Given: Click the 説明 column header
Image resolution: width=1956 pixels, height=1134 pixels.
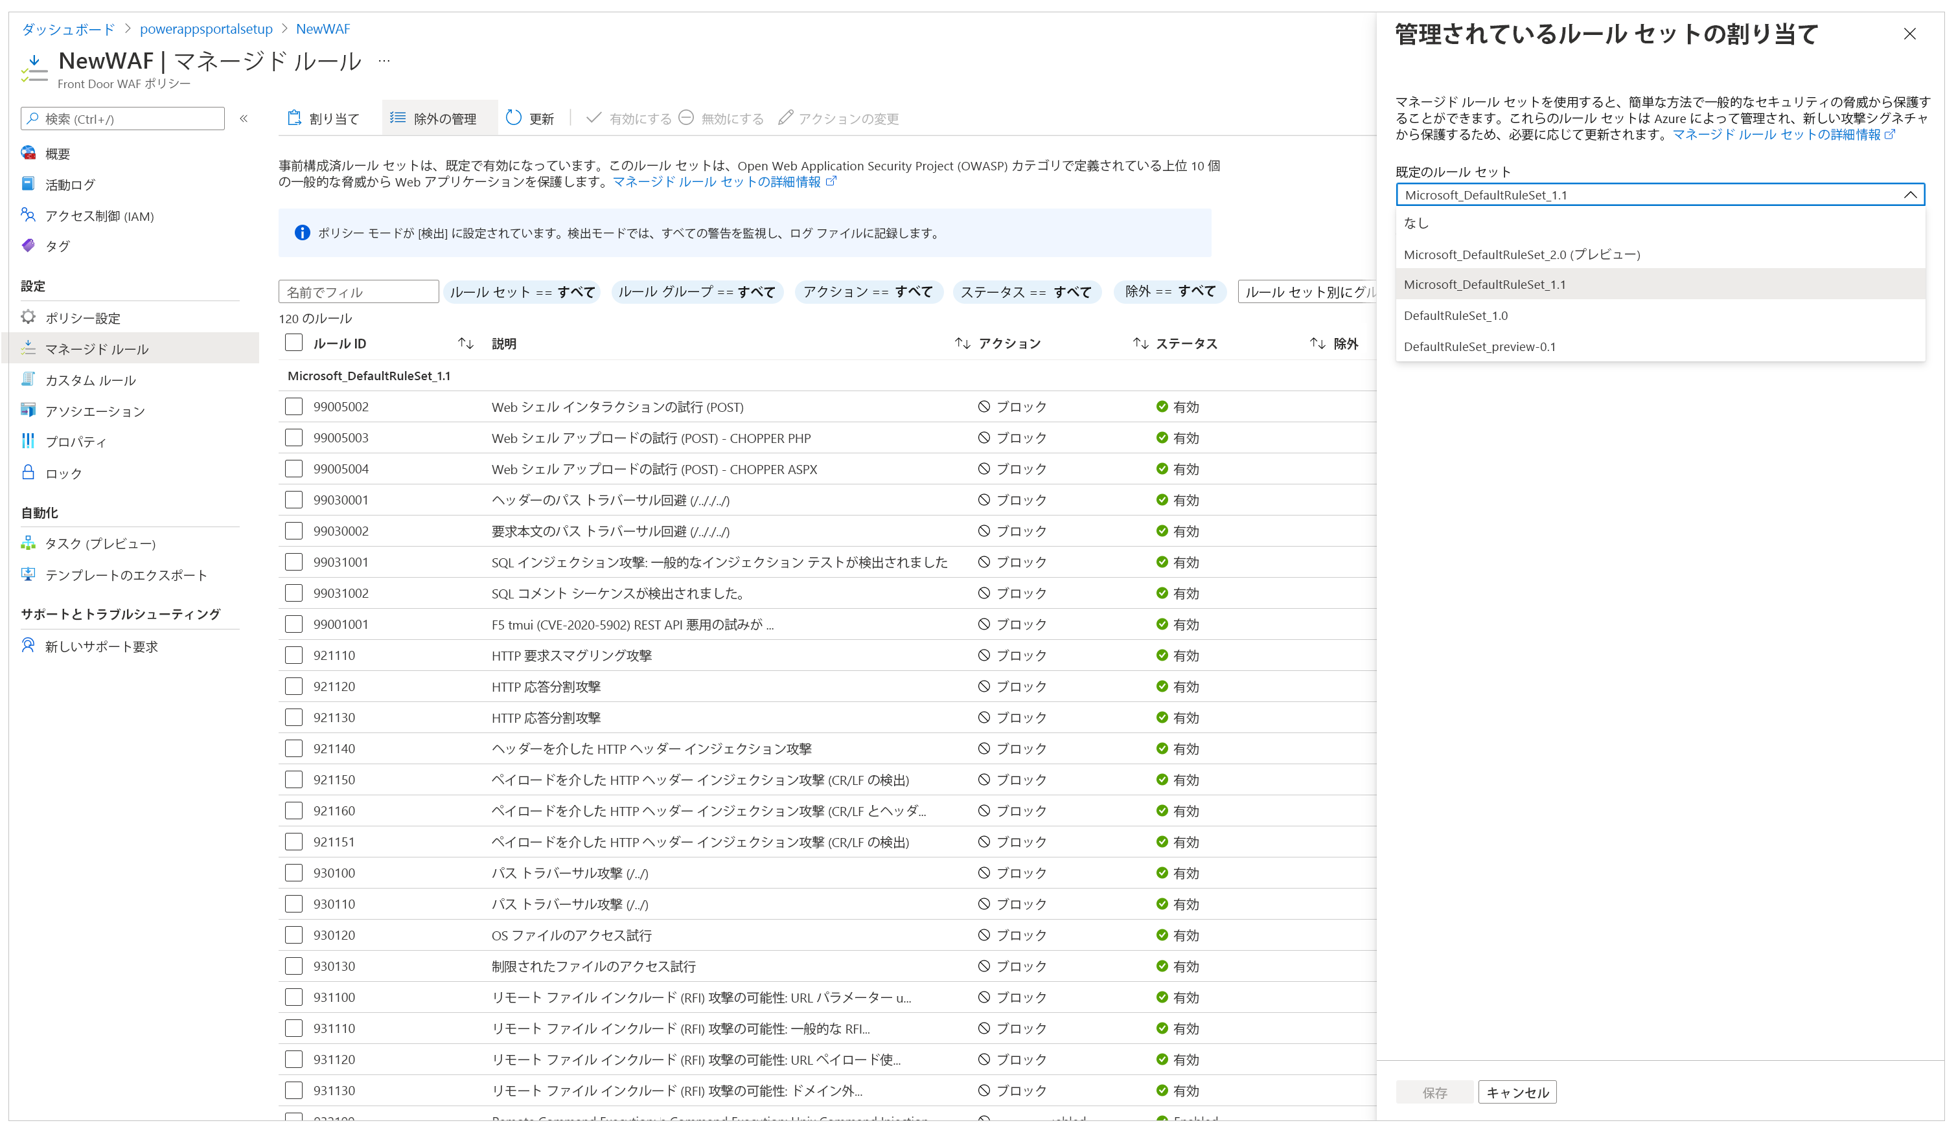Looking at the screenshot, I should (504, 344).
